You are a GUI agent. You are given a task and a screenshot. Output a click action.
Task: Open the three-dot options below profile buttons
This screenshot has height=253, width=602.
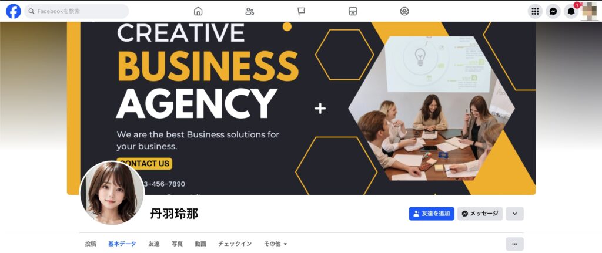pos(515,244)
